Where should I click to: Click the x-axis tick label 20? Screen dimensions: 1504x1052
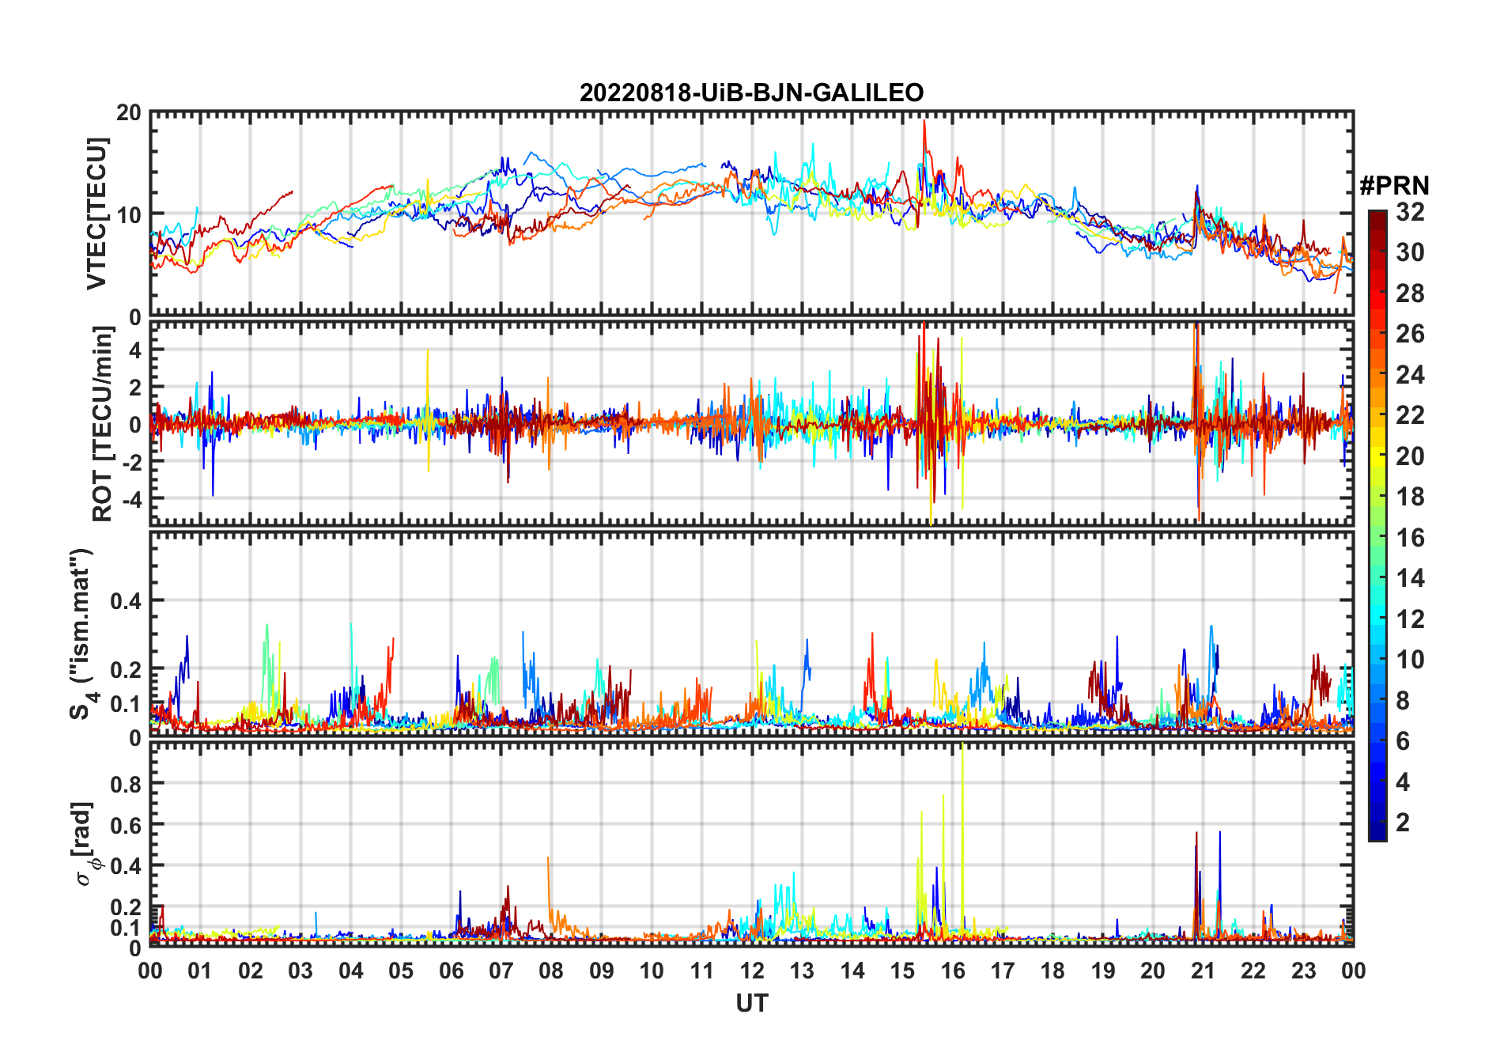pyautogui.click(x=1153, y=971)
